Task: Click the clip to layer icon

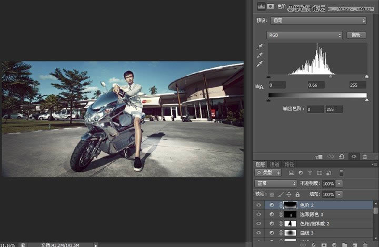Action: coord(319,156)
